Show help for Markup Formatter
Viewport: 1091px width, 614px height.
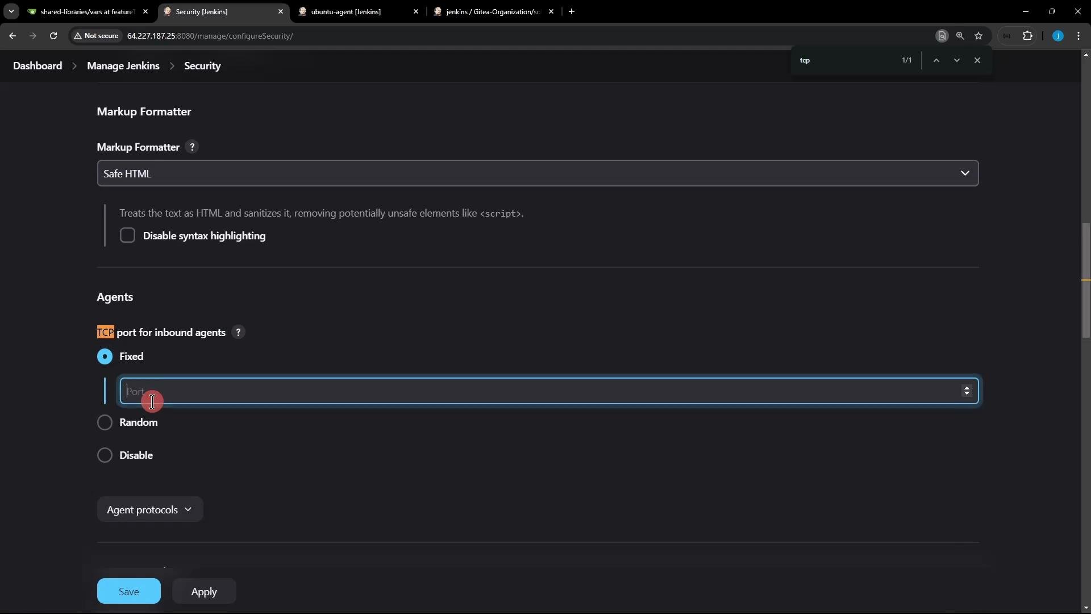pos(192,147)
